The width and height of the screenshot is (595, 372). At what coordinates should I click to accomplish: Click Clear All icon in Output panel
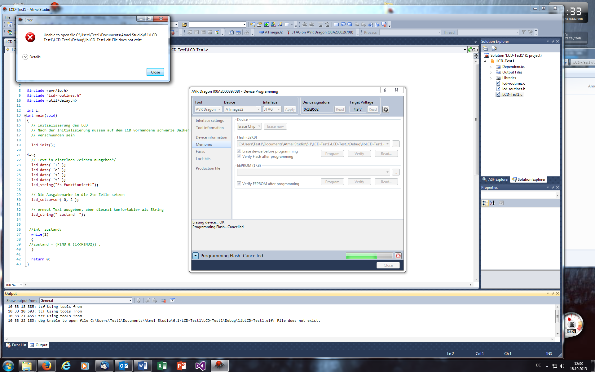coord(164,300)
